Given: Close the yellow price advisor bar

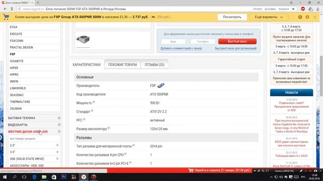Looking at the screenshot, I should click(x=315, y=17).
